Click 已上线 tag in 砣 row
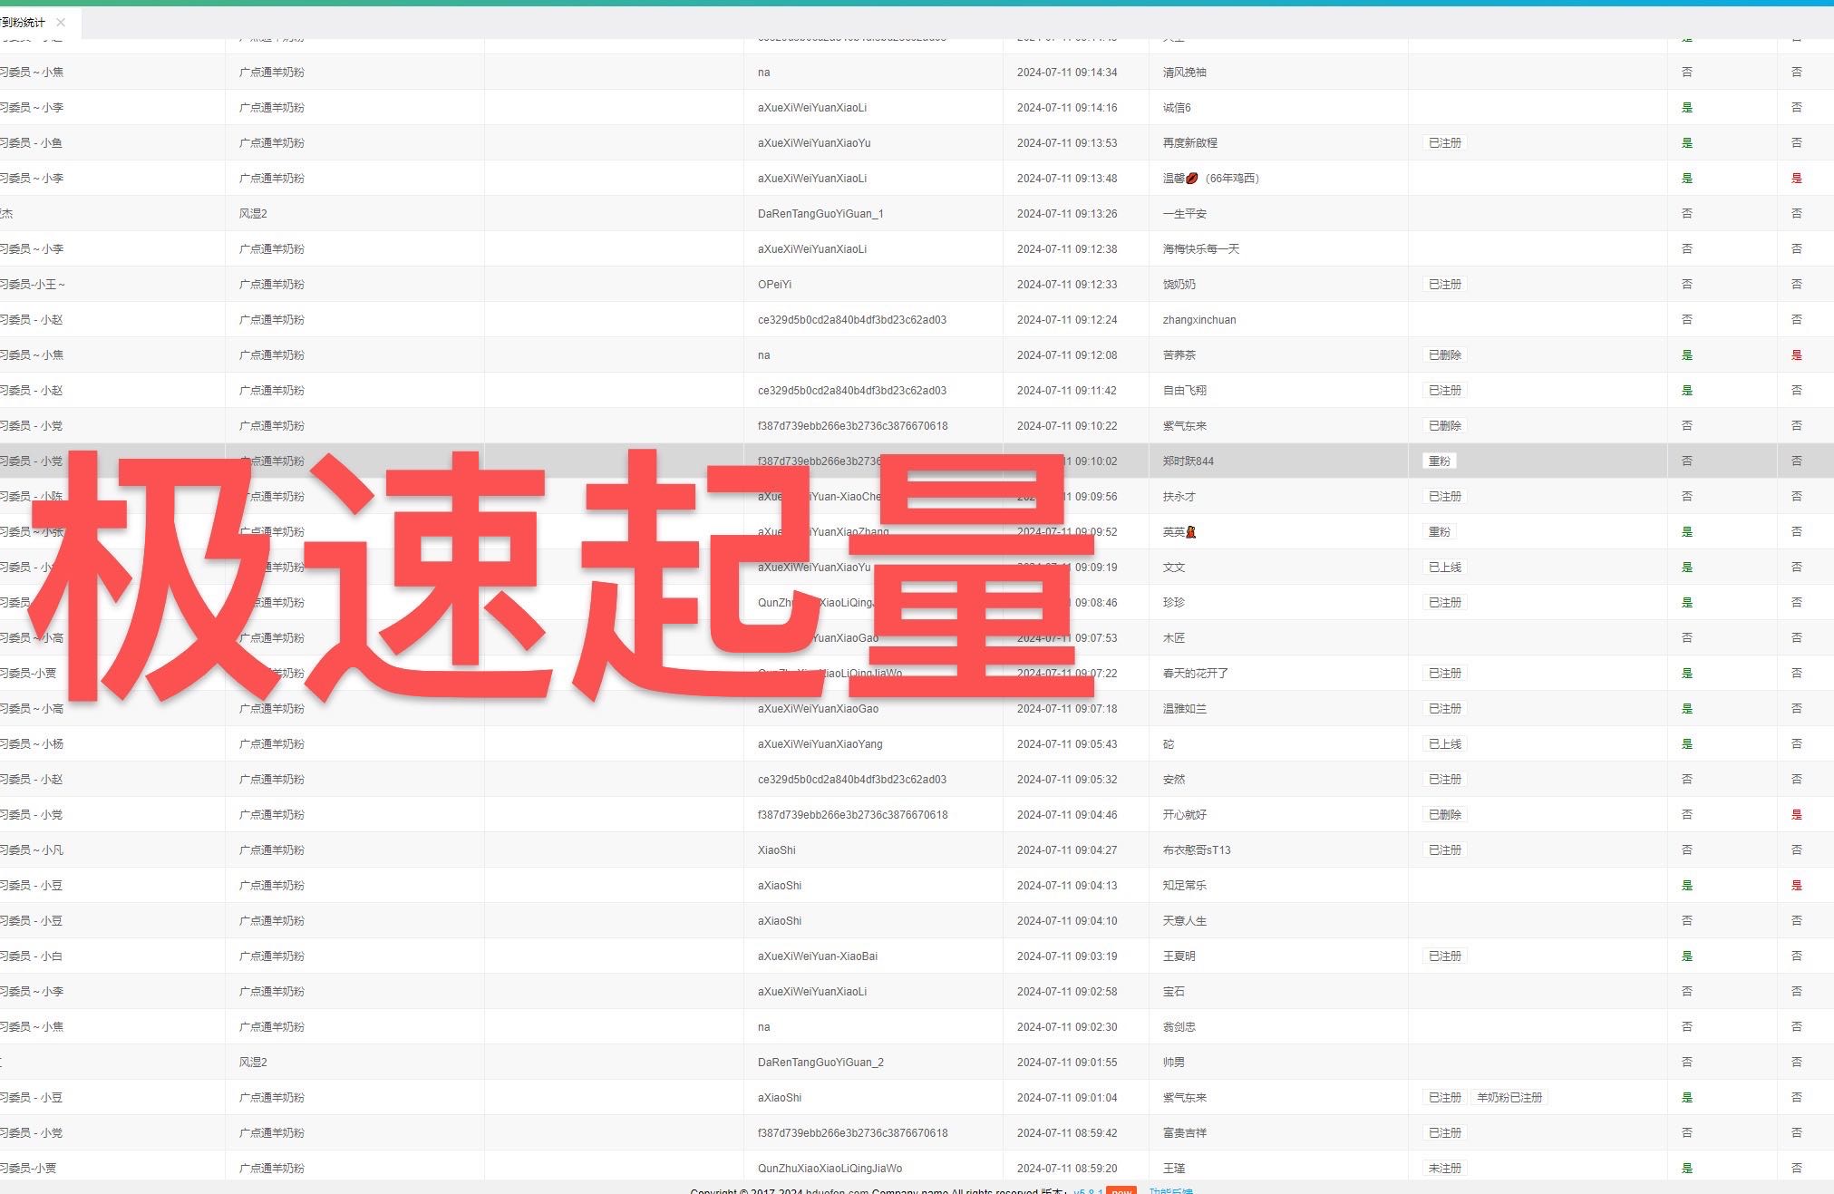1834x1194 pixels. coord(1444,744)
